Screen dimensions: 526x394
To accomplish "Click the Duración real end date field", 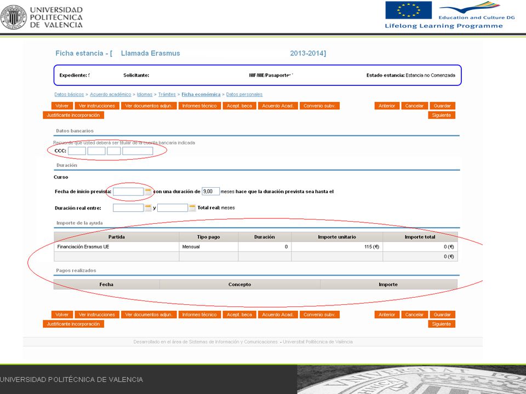I will click(173, 208).
